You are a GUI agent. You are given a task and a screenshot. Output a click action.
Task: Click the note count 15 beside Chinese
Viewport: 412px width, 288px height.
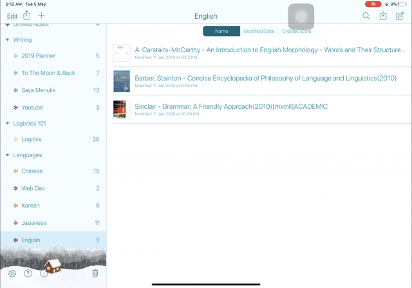click(x=96, y=171)
